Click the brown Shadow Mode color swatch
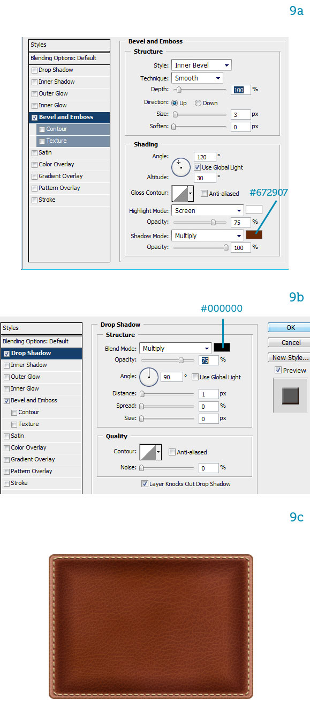 click(254, 235)
